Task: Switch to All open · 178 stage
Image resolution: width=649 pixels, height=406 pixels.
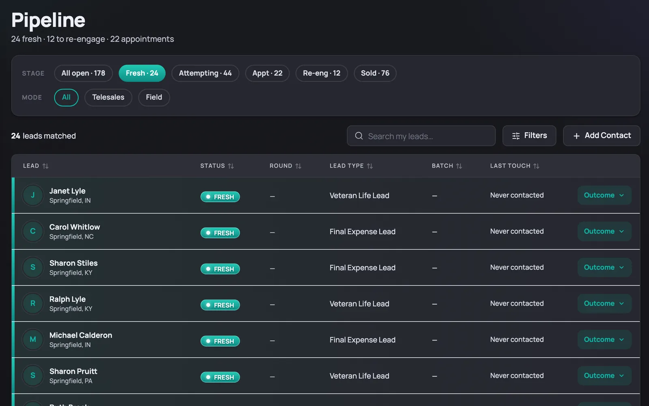Action: (83, 73)
